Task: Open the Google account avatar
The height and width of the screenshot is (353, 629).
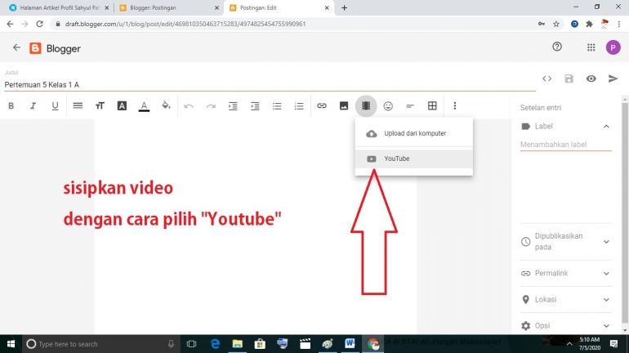Action: click(x=613, y=47)
